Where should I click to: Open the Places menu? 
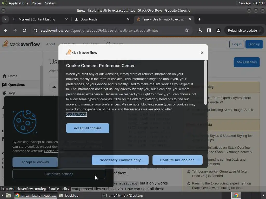click(37, 3)
